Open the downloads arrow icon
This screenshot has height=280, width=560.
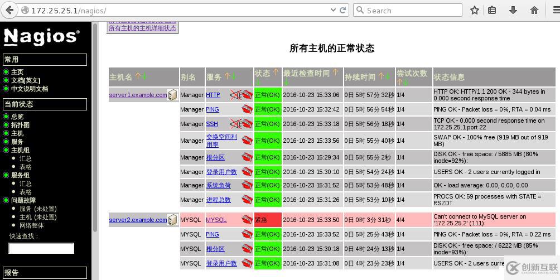[513, 11]
